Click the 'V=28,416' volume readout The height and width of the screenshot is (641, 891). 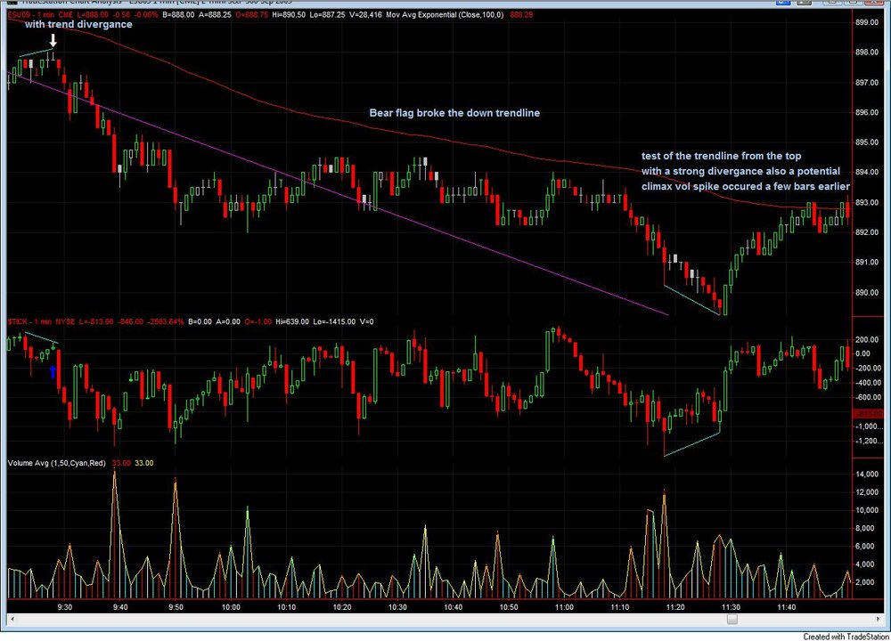tap(364, 15)
